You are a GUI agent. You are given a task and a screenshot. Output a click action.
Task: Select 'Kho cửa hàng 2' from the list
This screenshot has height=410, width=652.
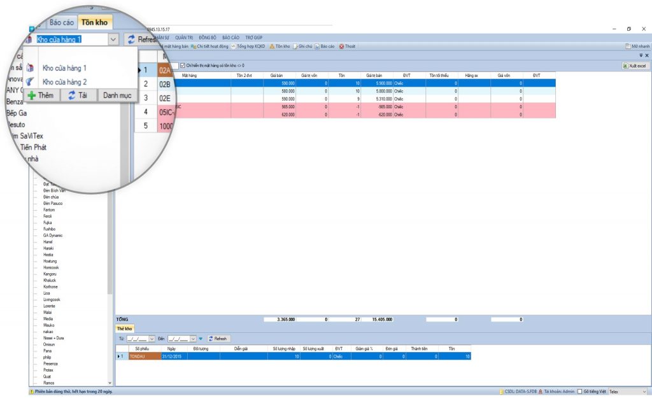point(64,81)
